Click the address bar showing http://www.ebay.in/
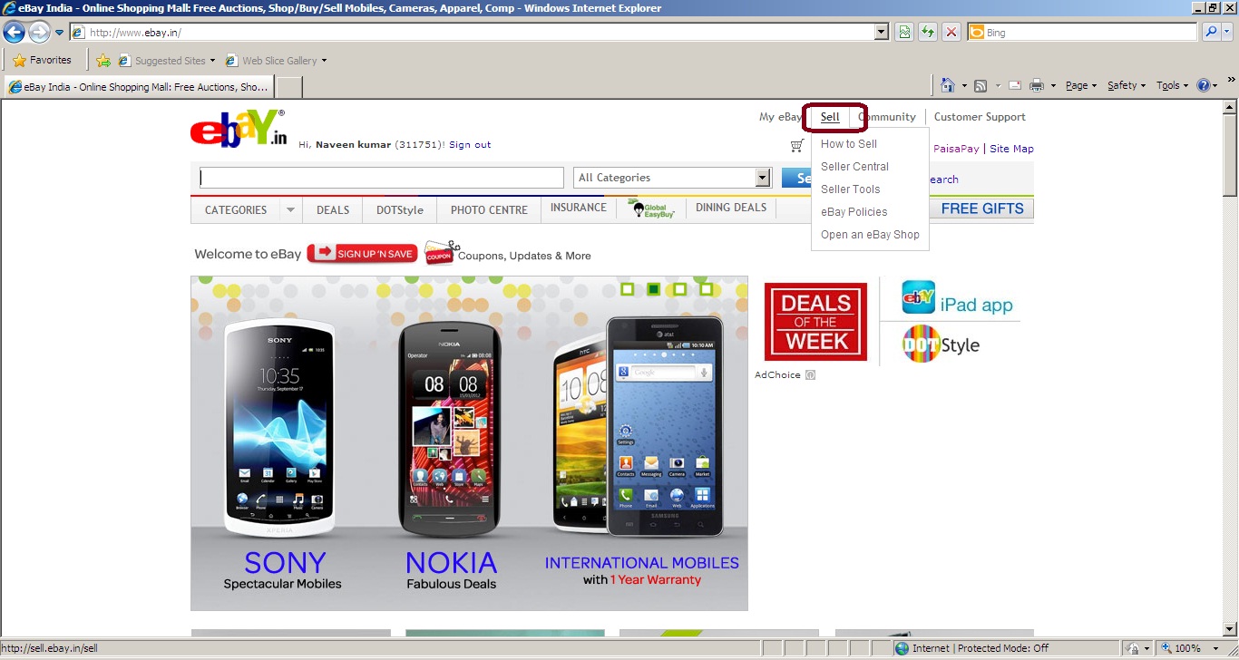The width and height of the screenshot is (1239, 660). pos(473,33)
